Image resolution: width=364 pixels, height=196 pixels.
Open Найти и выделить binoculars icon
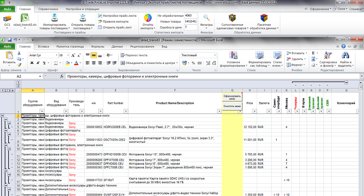(x=345, y=55)
